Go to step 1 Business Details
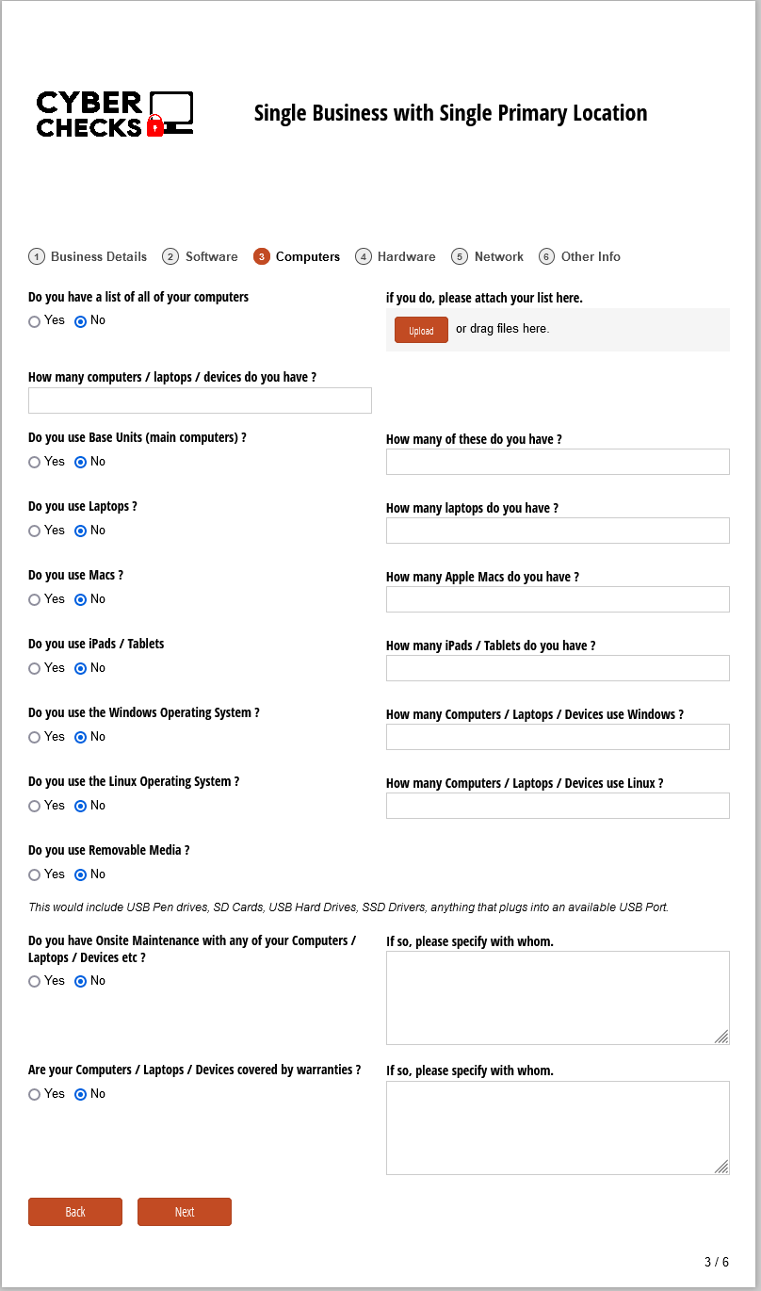 click(x=88, y=256)
